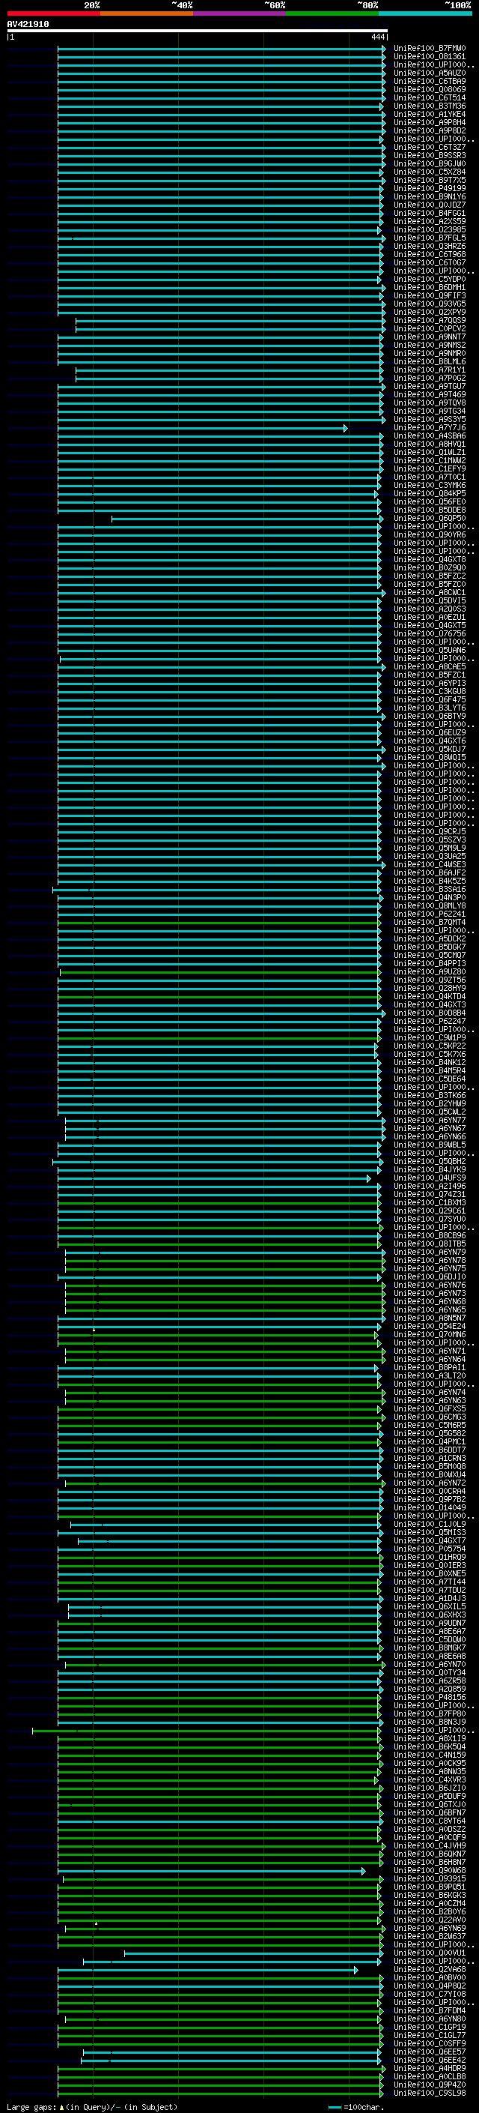
Task: Click the UniRef100_B9WBL5 label
Action: click(x=430, y=1145)
